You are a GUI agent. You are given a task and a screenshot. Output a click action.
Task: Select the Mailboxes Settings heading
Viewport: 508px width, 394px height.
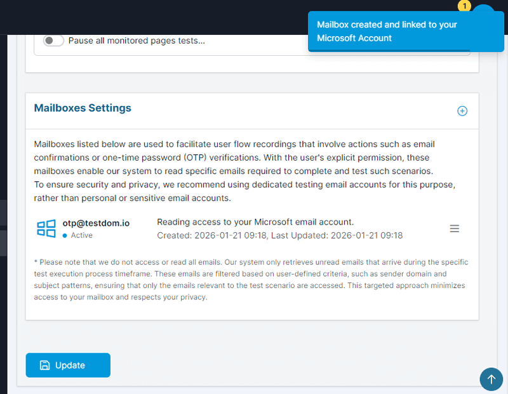[x=83, y=108]
